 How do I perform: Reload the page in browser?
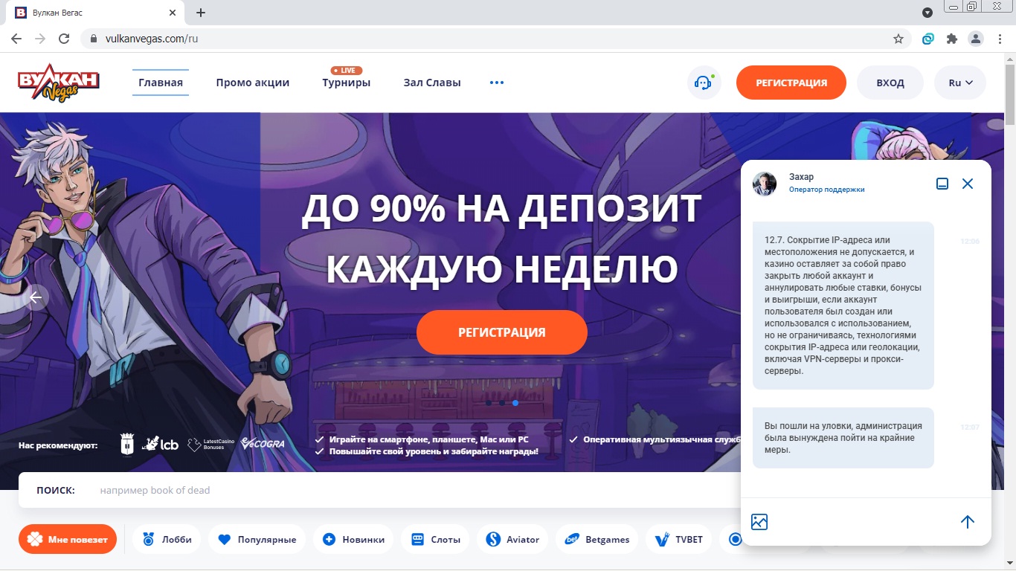(64, 39)
